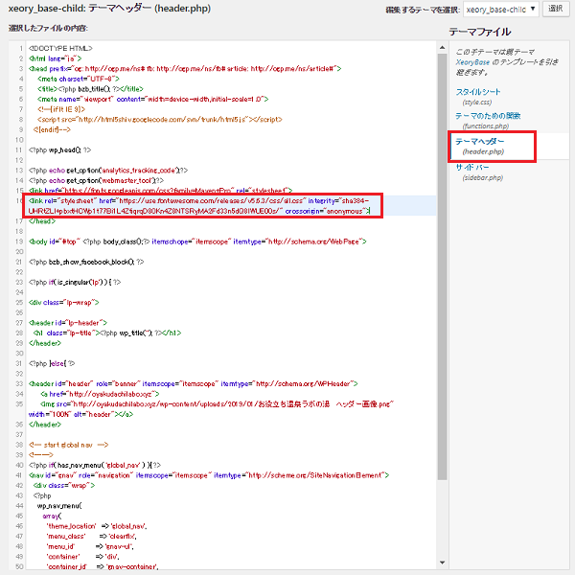Open スタイルシート (style.css) file

[478, 96]
